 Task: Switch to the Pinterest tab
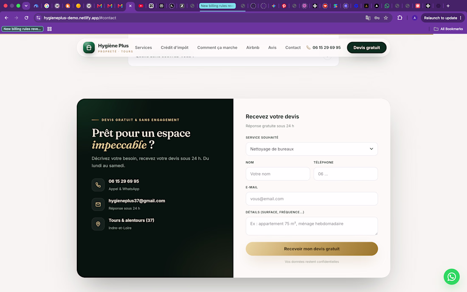pos(284,6)
